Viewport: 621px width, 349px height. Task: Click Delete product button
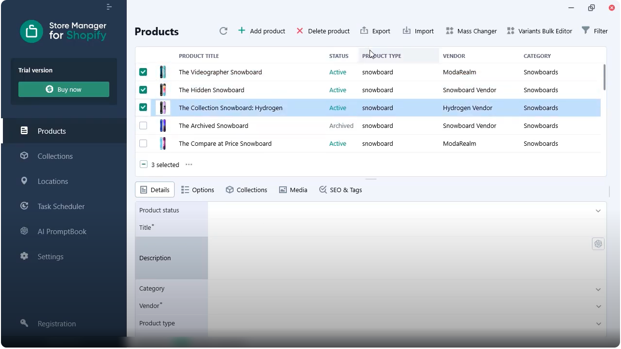pos(323,31)
